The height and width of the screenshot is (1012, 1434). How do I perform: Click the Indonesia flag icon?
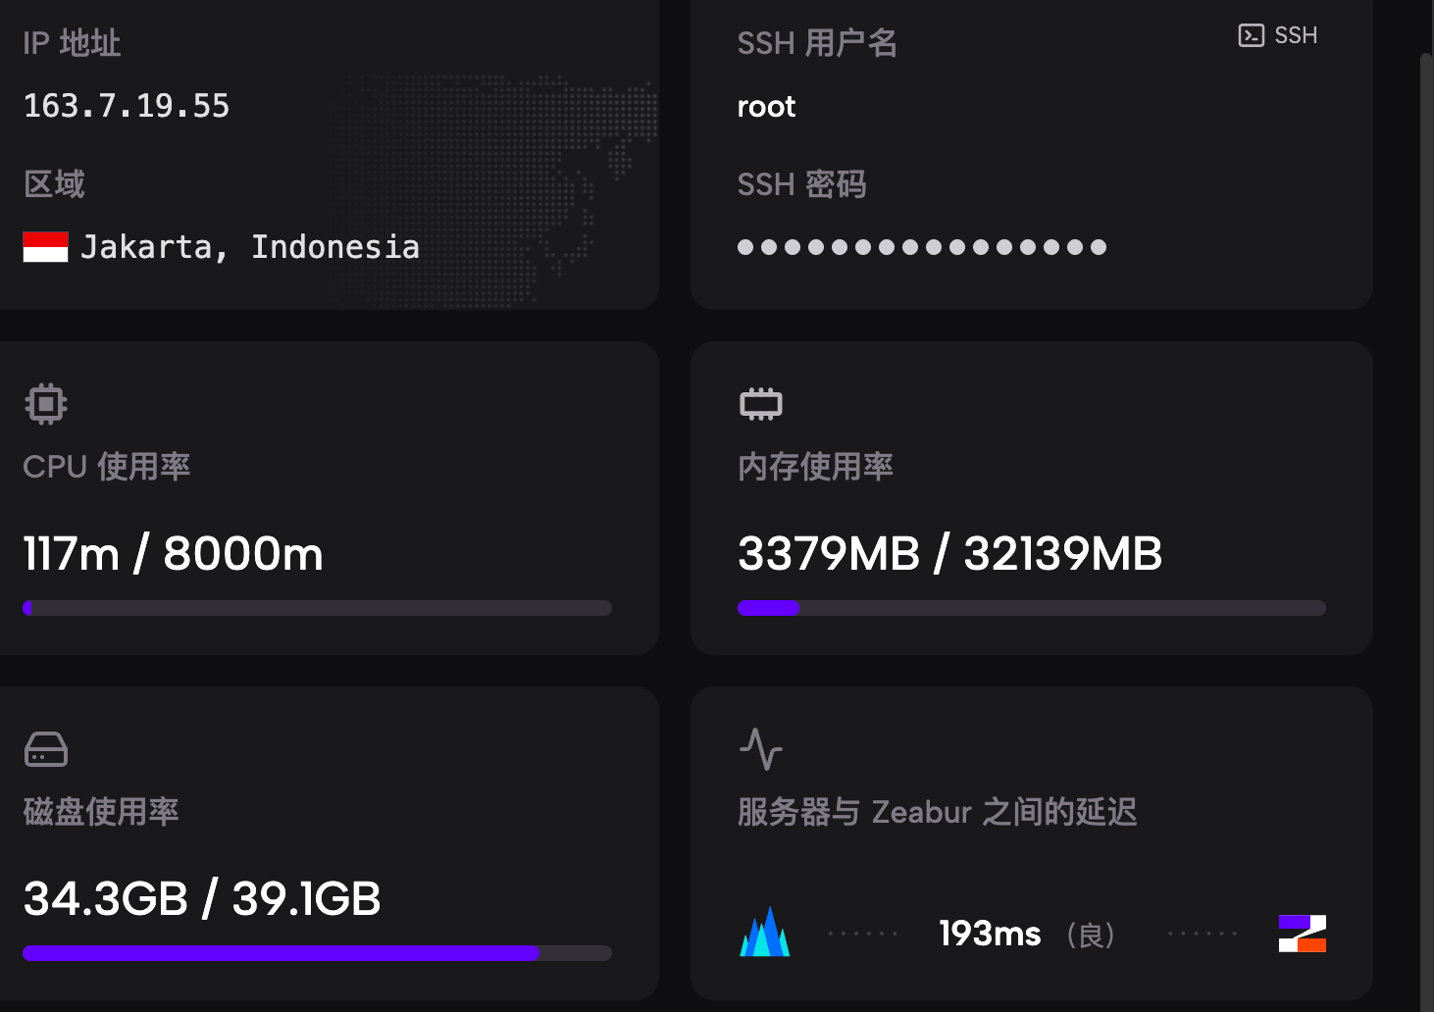[x=46, y=247]
